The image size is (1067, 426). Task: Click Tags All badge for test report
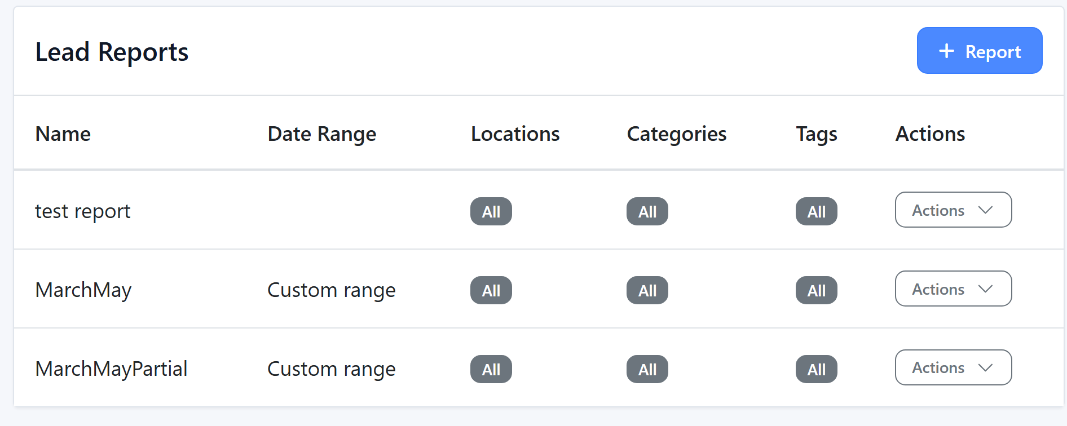point(816,212)
